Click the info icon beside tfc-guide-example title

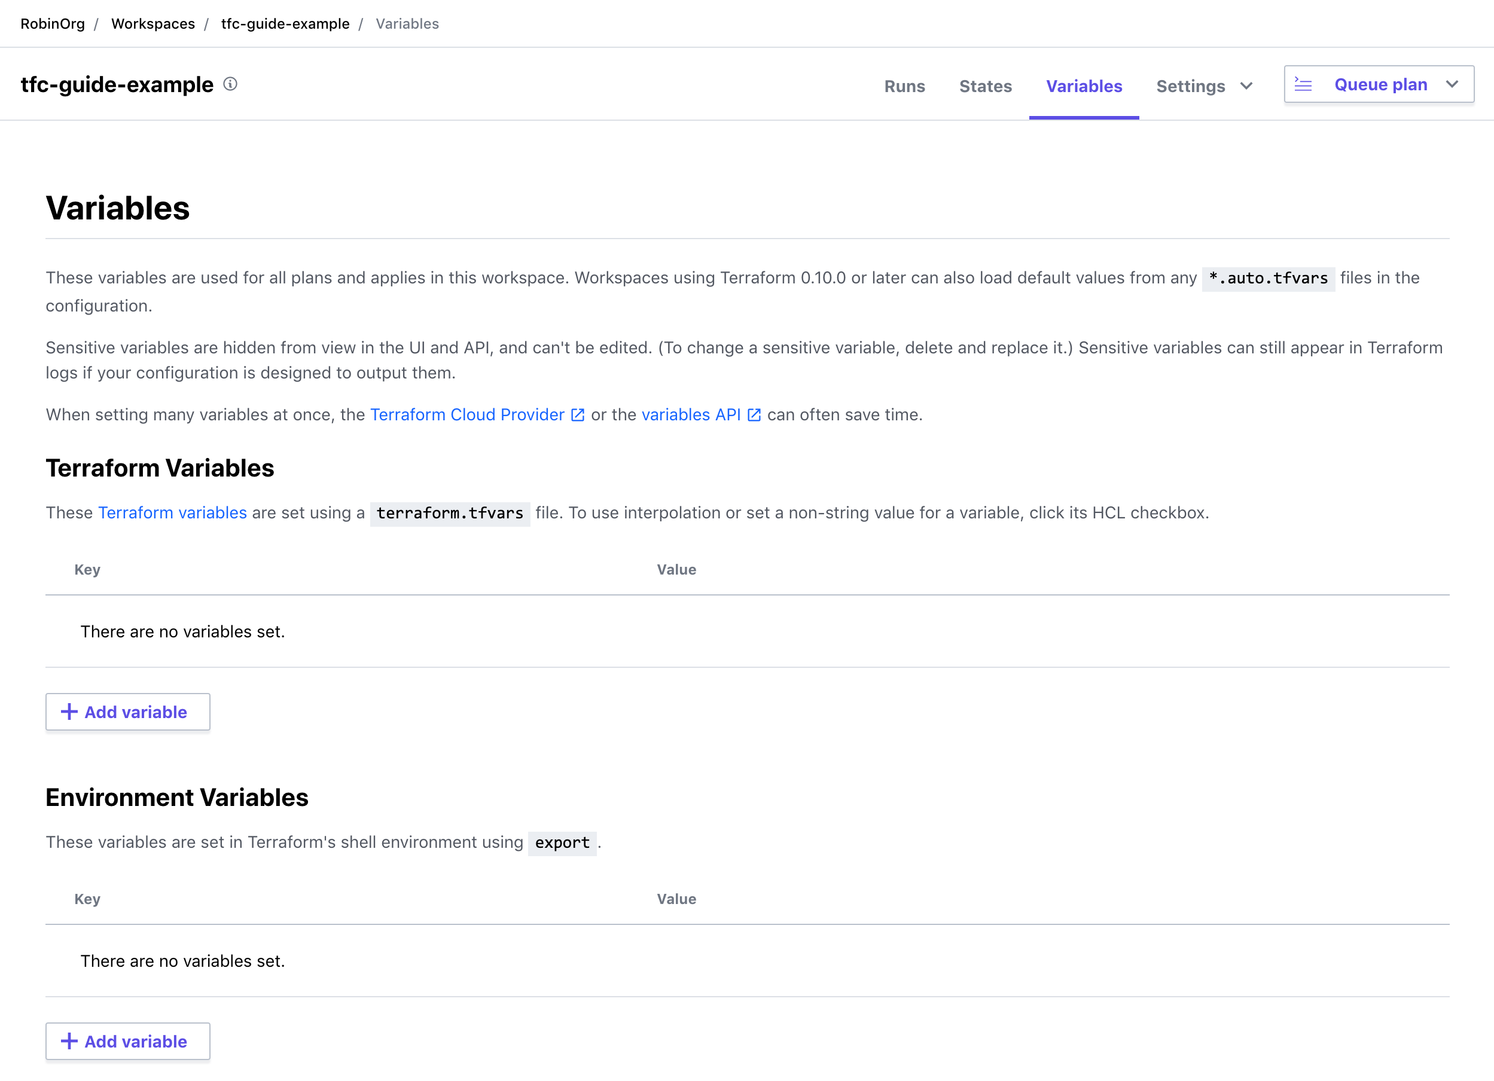click(230, 84)
